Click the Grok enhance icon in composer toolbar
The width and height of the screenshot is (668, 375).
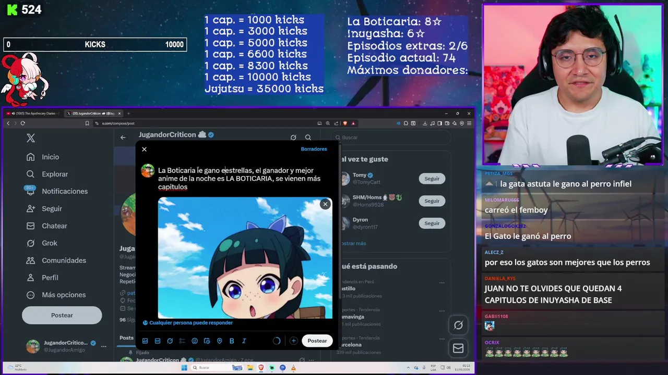click(170, 341)
